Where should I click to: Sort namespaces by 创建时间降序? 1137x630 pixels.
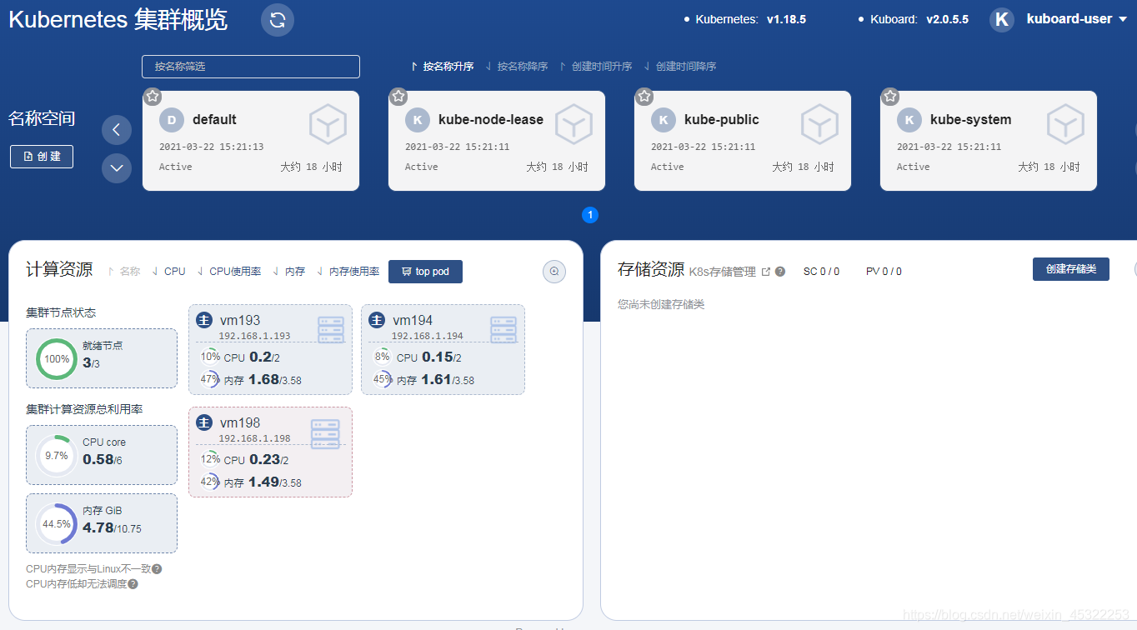[680, 67]
